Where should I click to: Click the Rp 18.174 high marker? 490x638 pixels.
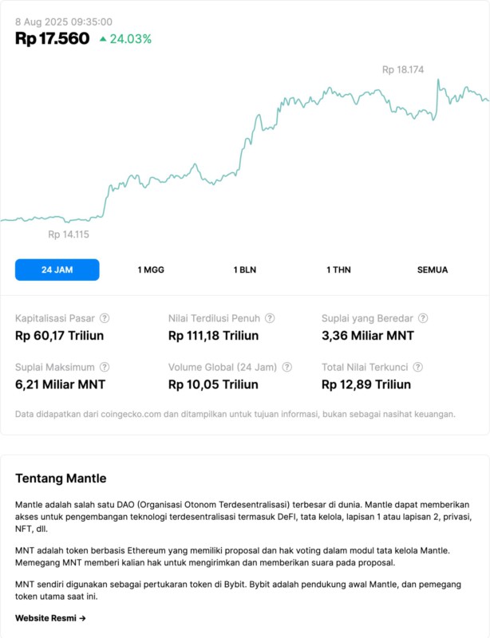pyautogui.click(x=403, y=70)
